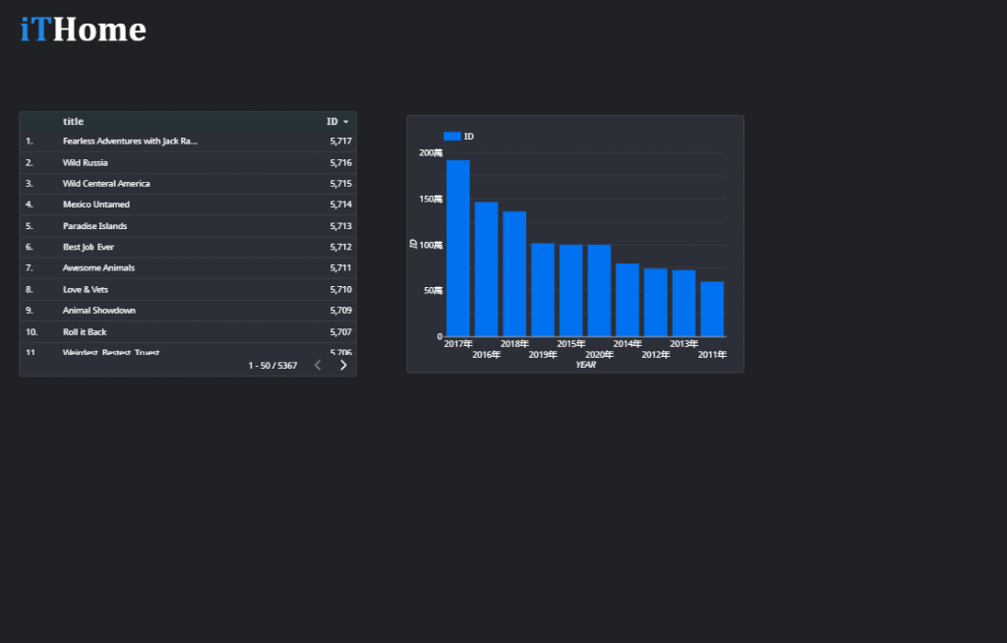Go to next table page arrow
Screen dimensions: 1007x643
click(x=343, y=365)
